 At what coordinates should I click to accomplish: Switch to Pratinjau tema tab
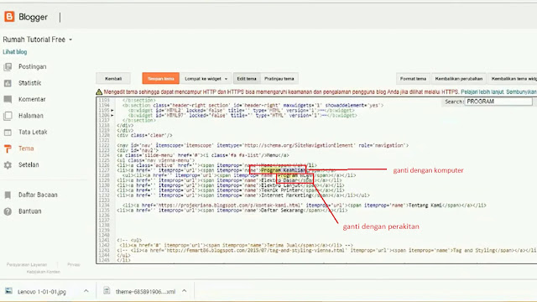coord(279,79)
